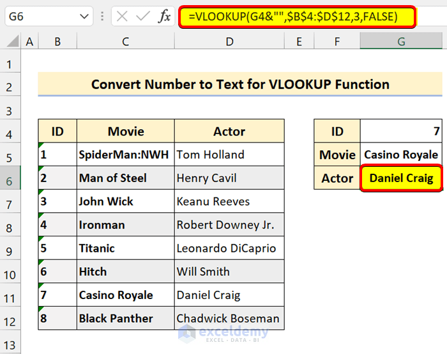447x354 pixels.
Task: Select column G header
Action: [401, 42]
